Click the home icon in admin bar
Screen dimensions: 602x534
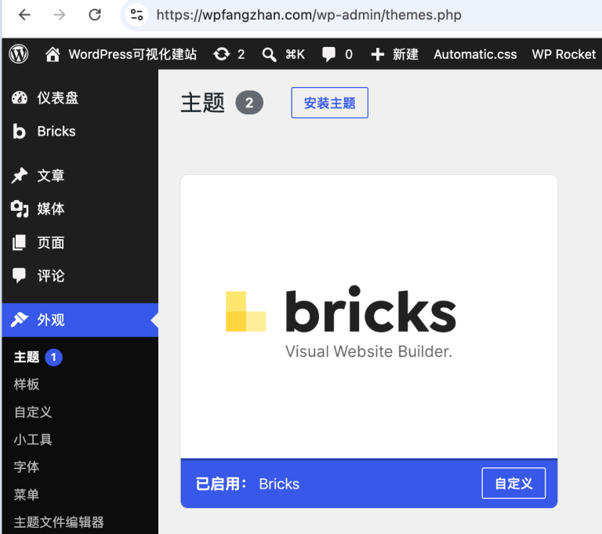[53, 54]
